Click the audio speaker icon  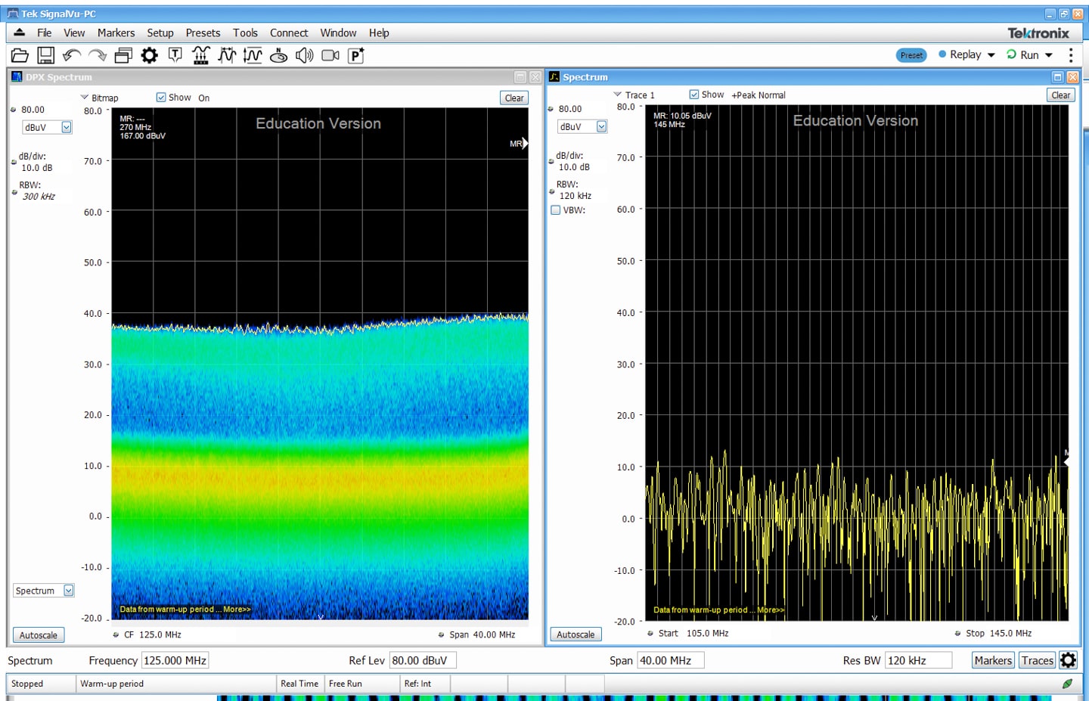tap(304, 55)
